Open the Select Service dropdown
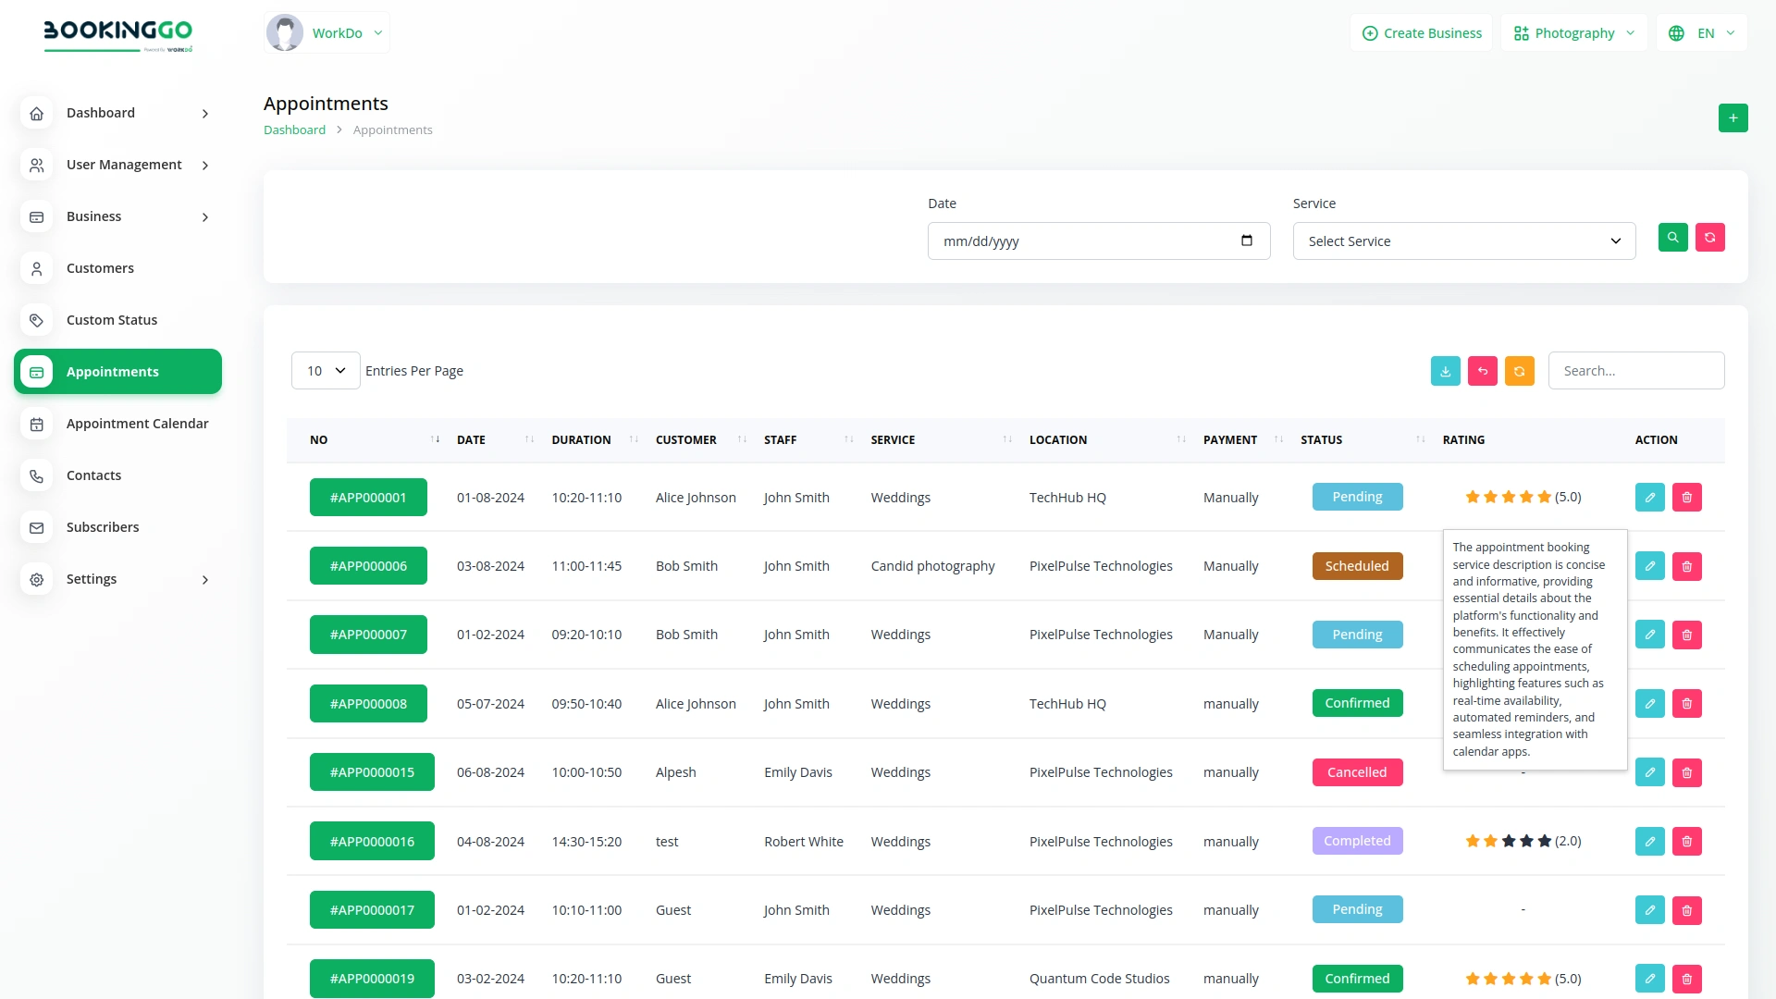Image resolution: width=1776 pixels, height=999 pixels. pyautogui.click(x=1463, y=240)
